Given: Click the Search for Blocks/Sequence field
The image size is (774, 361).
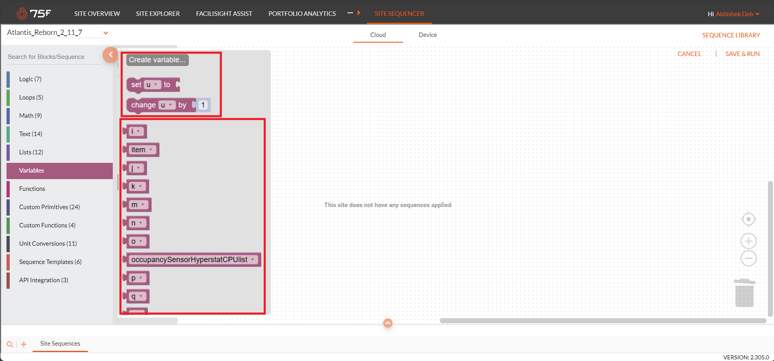Looking at the screenshot, I should [53, 57].
